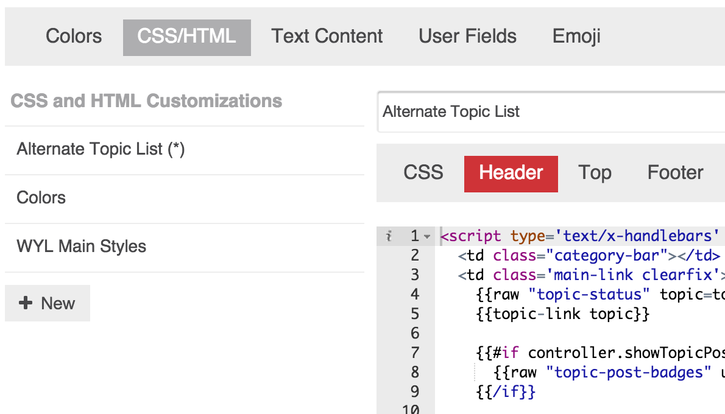Place cursor on the {{/if}} code line
The width and height of the screenshot is (725, 414).
tap(506, 392)
